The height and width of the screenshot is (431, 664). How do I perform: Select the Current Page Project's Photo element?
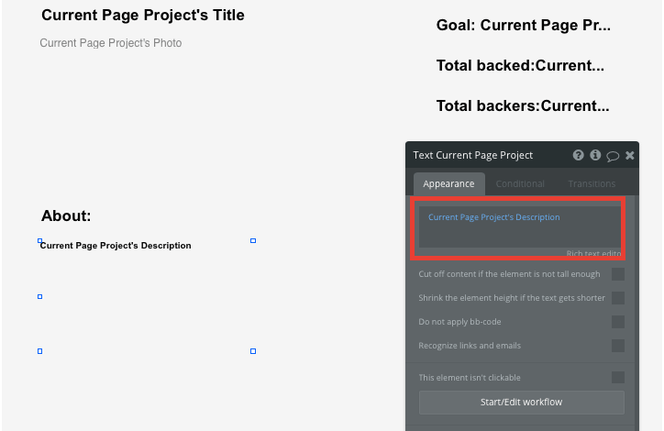tap(111, 43)
